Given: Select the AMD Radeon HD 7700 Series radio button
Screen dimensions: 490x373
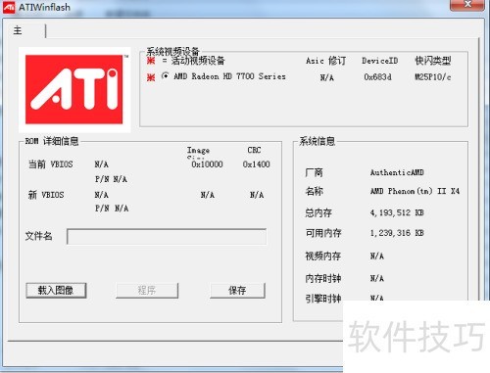Looking at the screenshot, I should [166, 76].
